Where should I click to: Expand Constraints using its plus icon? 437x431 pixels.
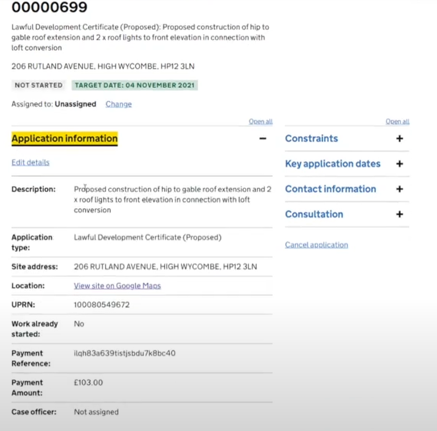(x=400, y=139)
